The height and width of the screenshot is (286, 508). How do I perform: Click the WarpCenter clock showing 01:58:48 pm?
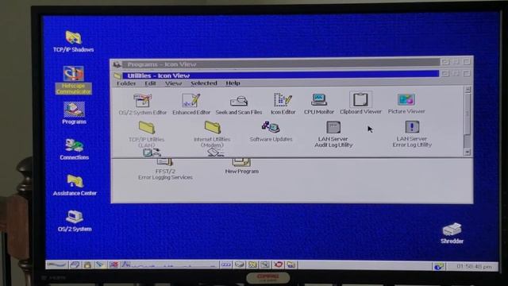pos(474,267)
